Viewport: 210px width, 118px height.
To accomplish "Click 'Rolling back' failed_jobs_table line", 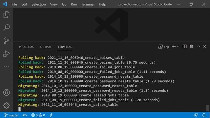I will tap(76, 67).
